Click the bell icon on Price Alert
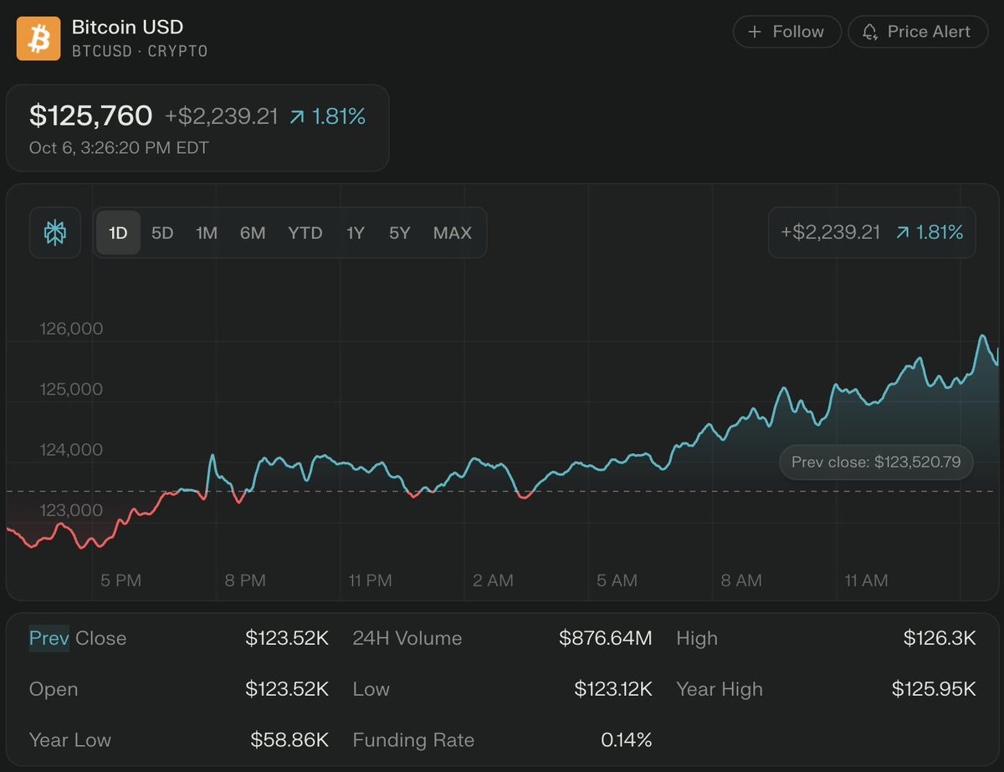1004x772 pixels. point(870,32)
